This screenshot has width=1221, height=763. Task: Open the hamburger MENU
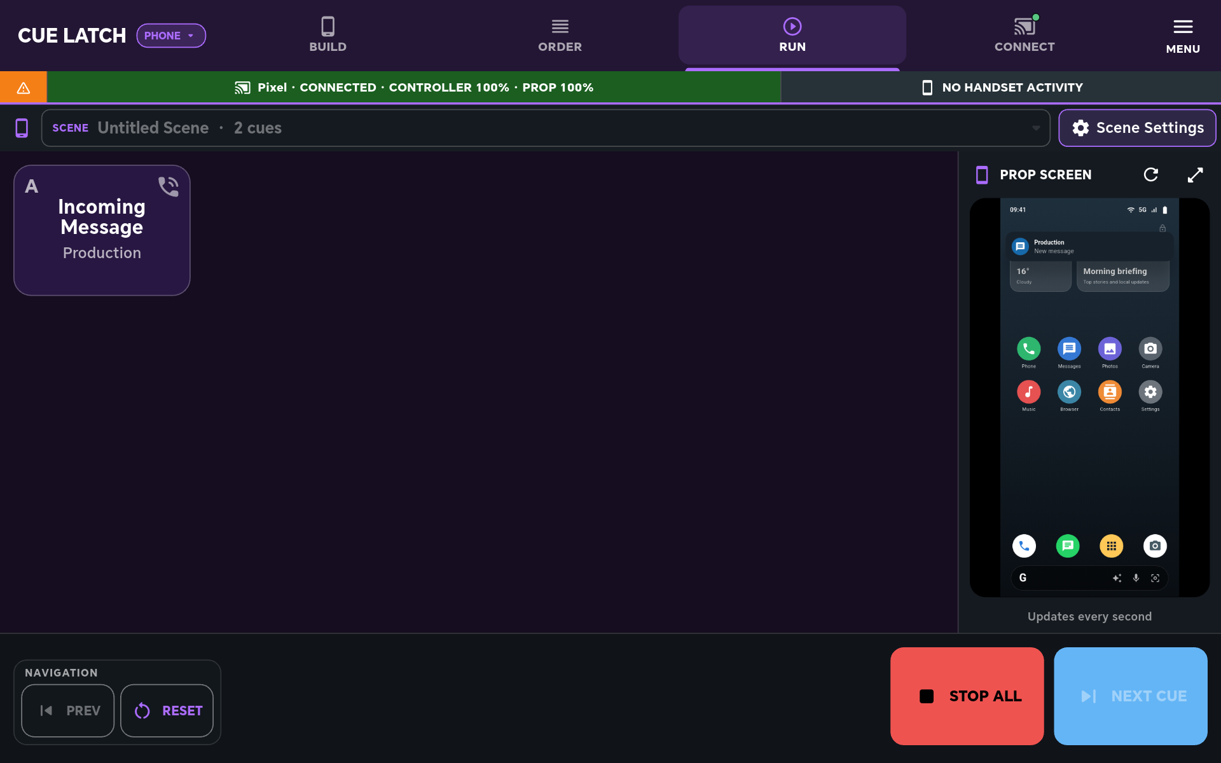(x=1183, y=36)
